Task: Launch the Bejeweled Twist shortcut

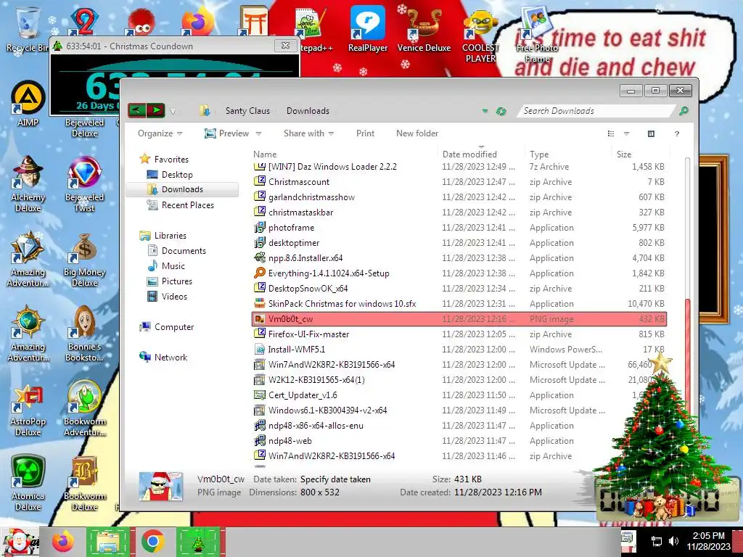Action: click(84, 183)
